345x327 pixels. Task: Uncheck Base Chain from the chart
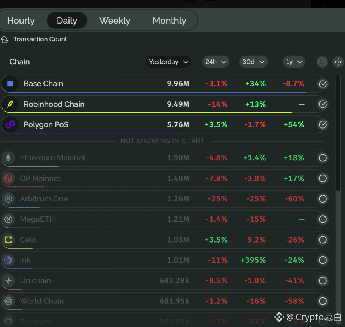click(x=323, y=84)
